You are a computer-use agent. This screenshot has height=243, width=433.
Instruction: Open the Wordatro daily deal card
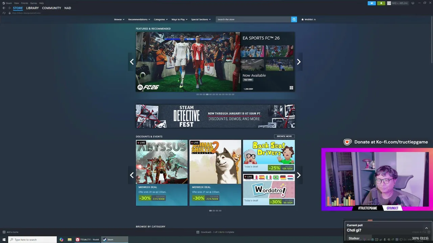click(x=269, y=190)
